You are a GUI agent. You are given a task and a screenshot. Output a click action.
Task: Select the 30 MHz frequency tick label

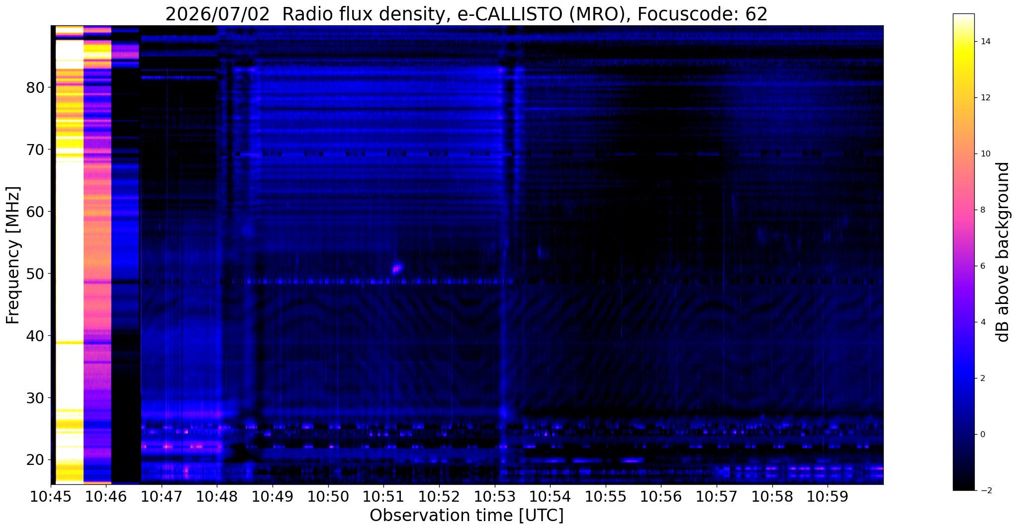point(35,398)
